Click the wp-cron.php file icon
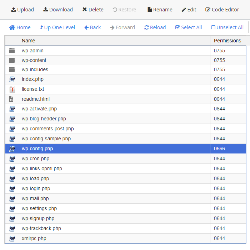 click(12, 159)
